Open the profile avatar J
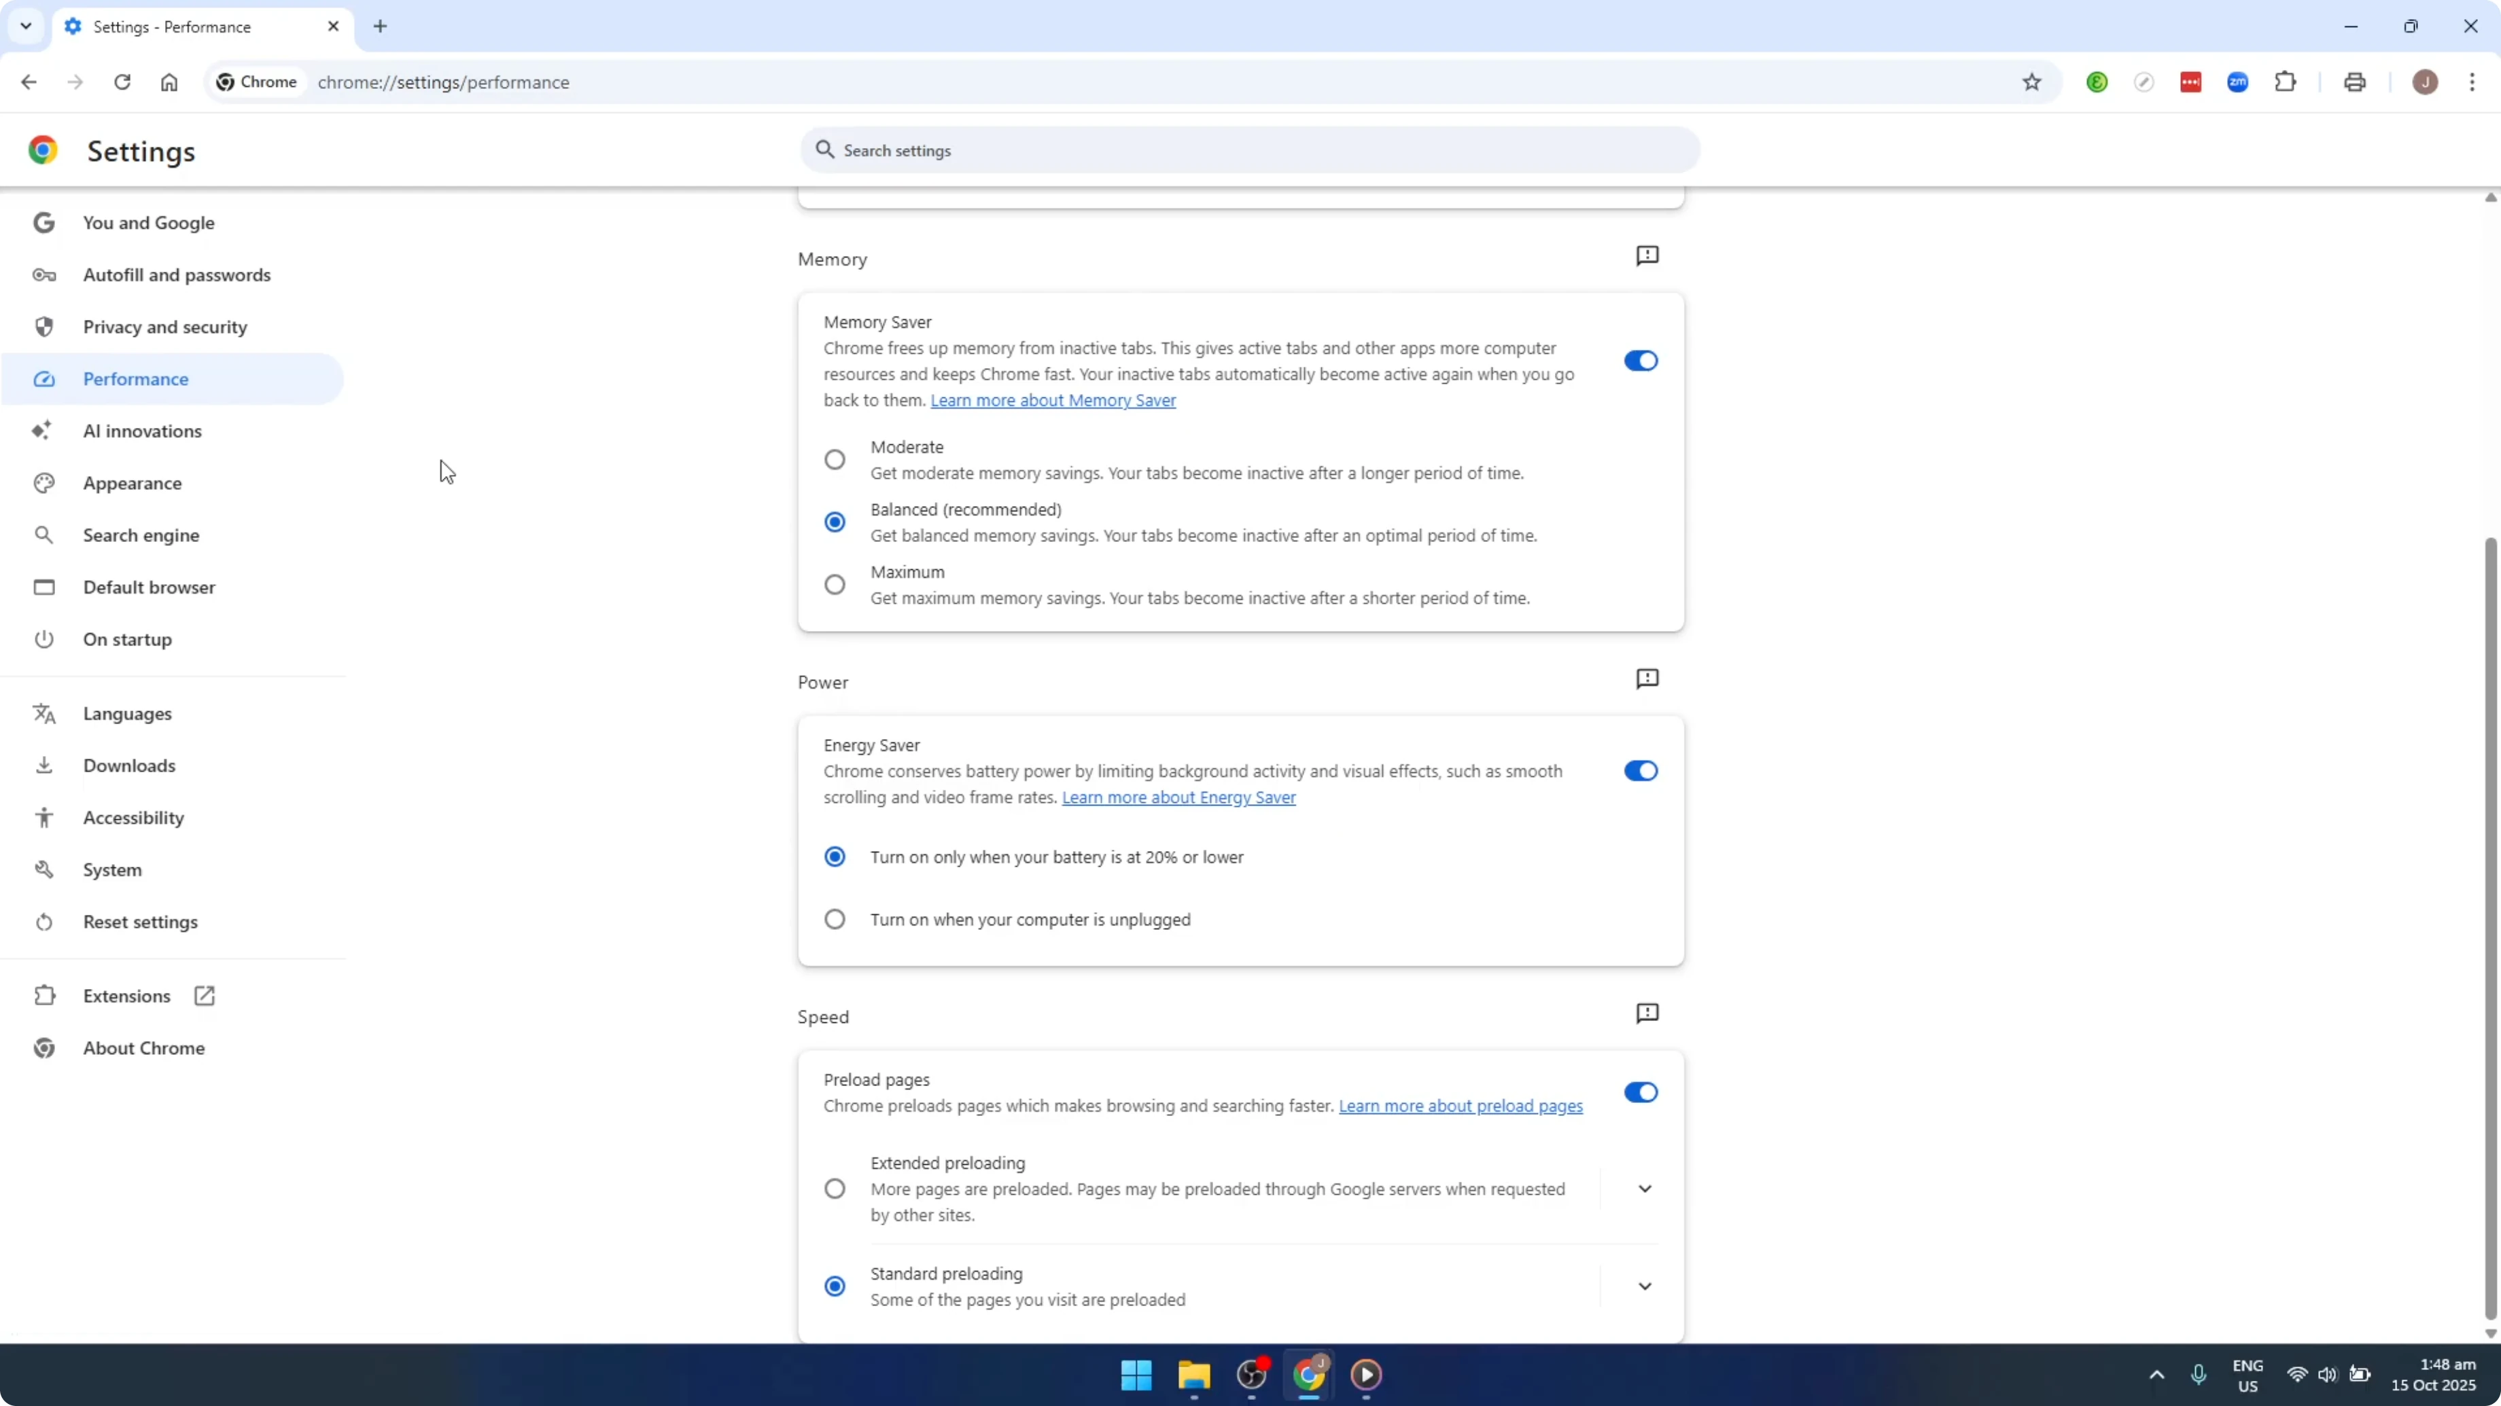 (2426, 82)
